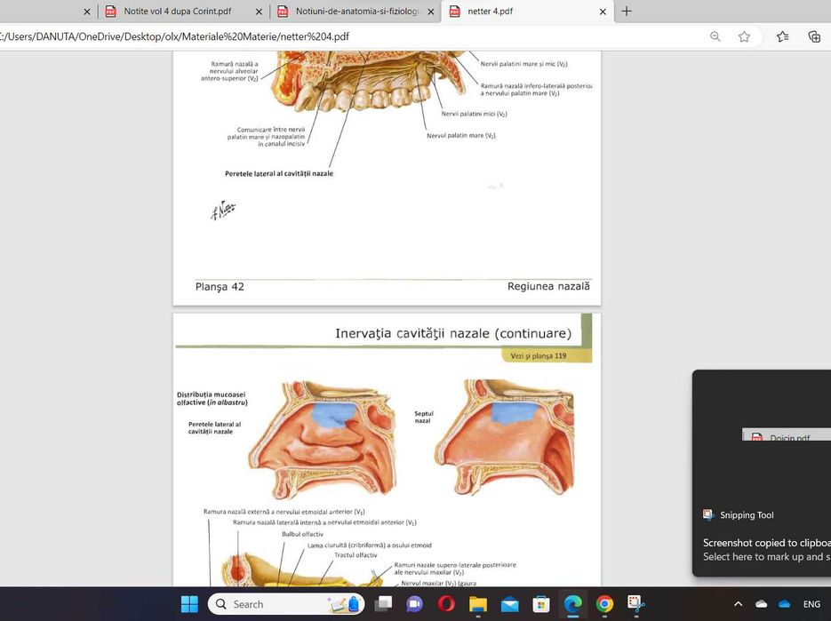Open File Explorer from the taskbar

(x=478, y=604)
